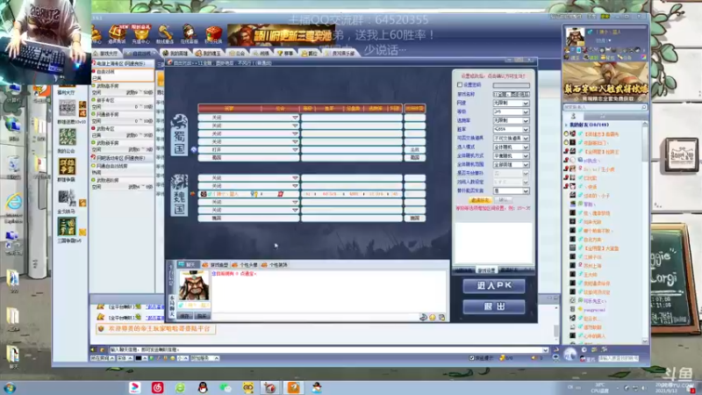Open the escape rate dropdown
Screen dimensions: 702x395
(x=511, y=120)
